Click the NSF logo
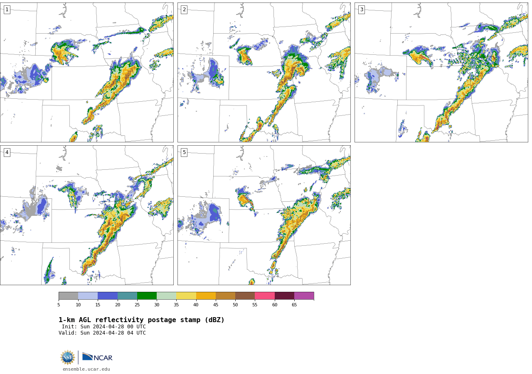Screen dimensions: 532x374 pyautogui.click(x=68, y=357)
